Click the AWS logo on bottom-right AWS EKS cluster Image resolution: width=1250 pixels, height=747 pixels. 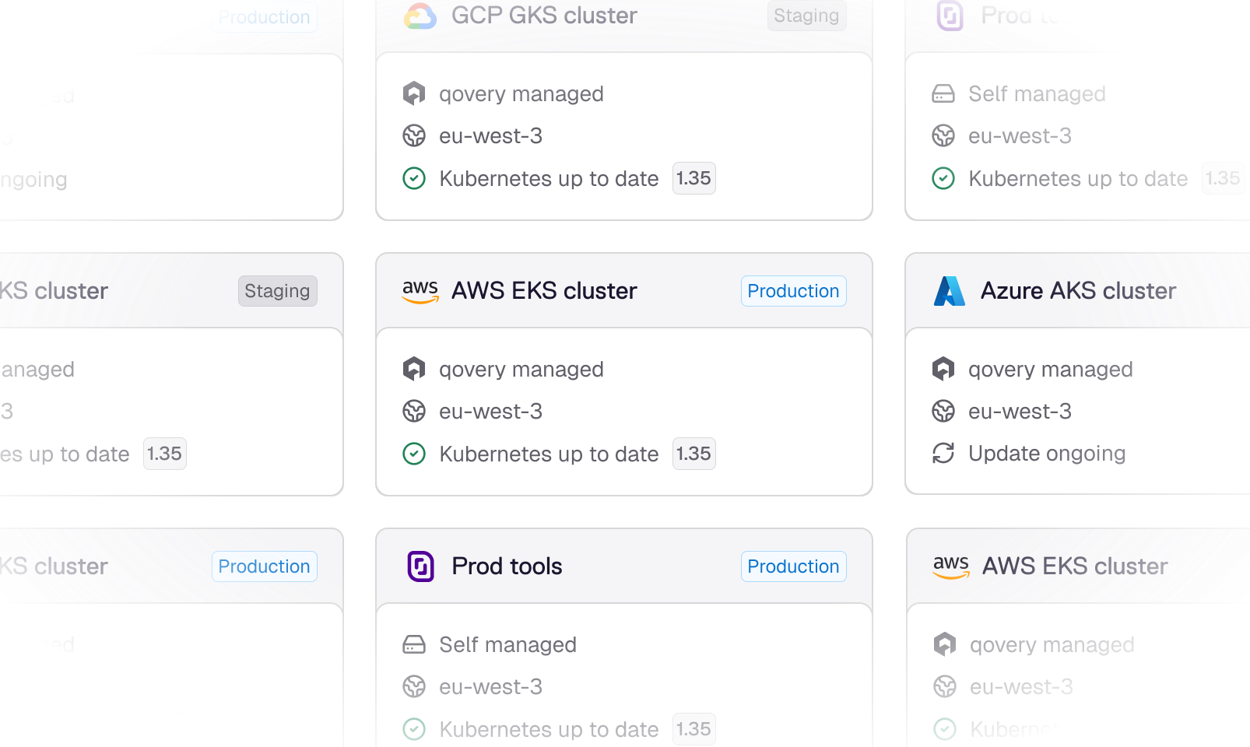[x=951, y=566]
